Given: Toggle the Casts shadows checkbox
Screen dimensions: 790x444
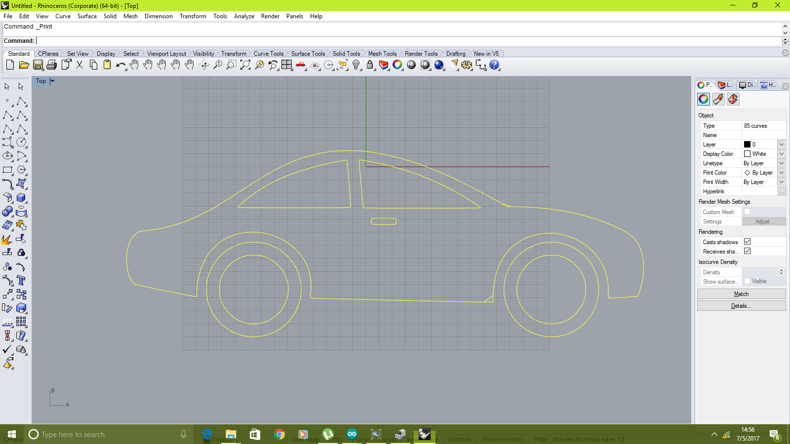Looking at the screenshot, I should [x=747, y=242].
